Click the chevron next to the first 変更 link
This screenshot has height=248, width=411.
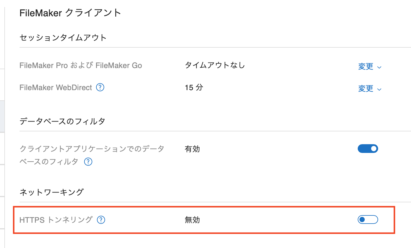(379, 67)
